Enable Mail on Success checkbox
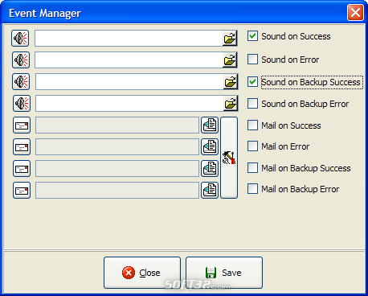This screenshot has height=296, width=368. [x=252, y=125]
